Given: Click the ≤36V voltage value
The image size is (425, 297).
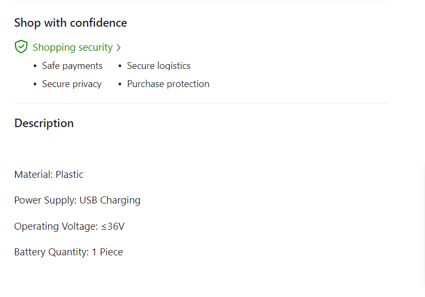Looking at the screenshot, I should point(113,226).
